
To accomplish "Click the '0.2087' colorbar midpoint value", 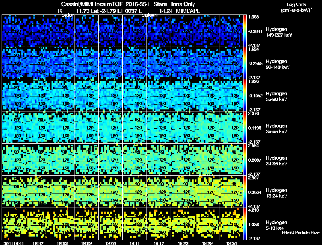I will (x=255, y=160).
